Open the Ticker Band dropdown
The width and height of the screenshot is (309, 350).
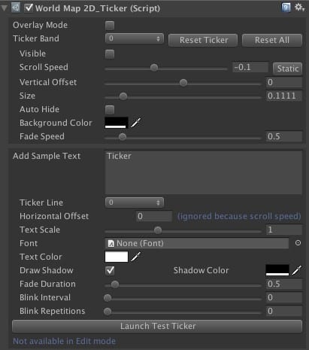click(135, 38)
